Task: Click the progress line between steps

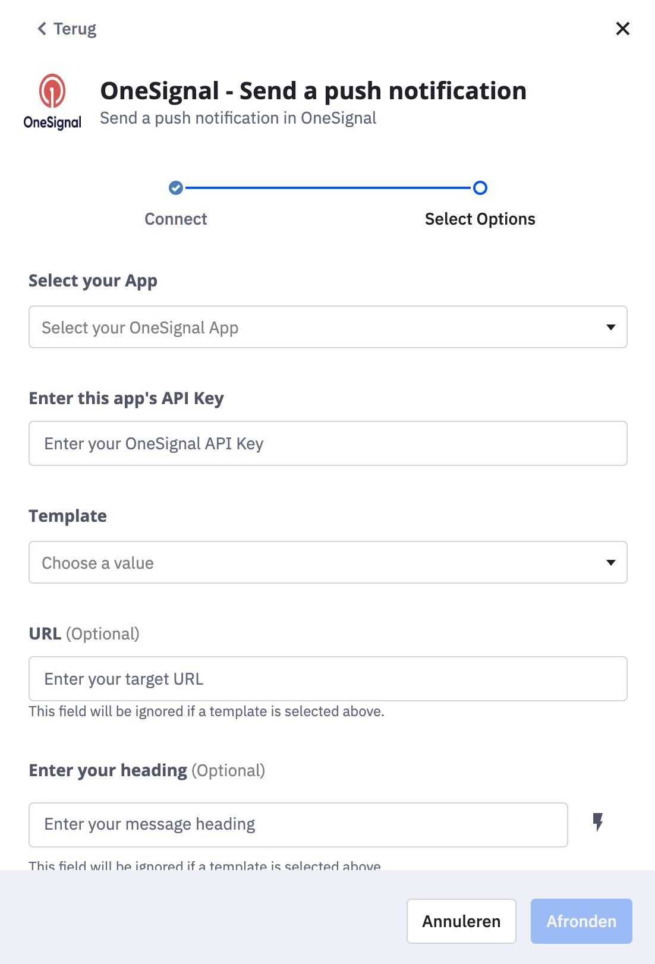Action: (x=328, y=188)
